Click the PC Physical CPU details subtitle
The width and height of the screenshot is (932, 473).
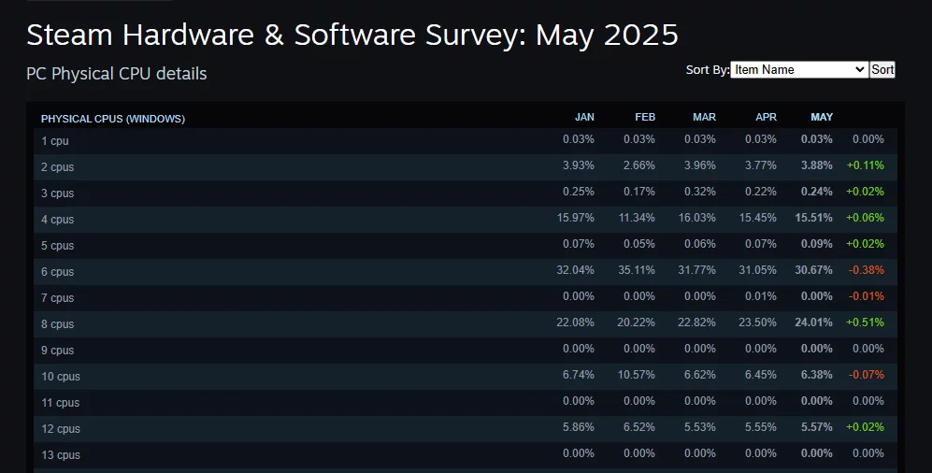[x=117, y=73]
